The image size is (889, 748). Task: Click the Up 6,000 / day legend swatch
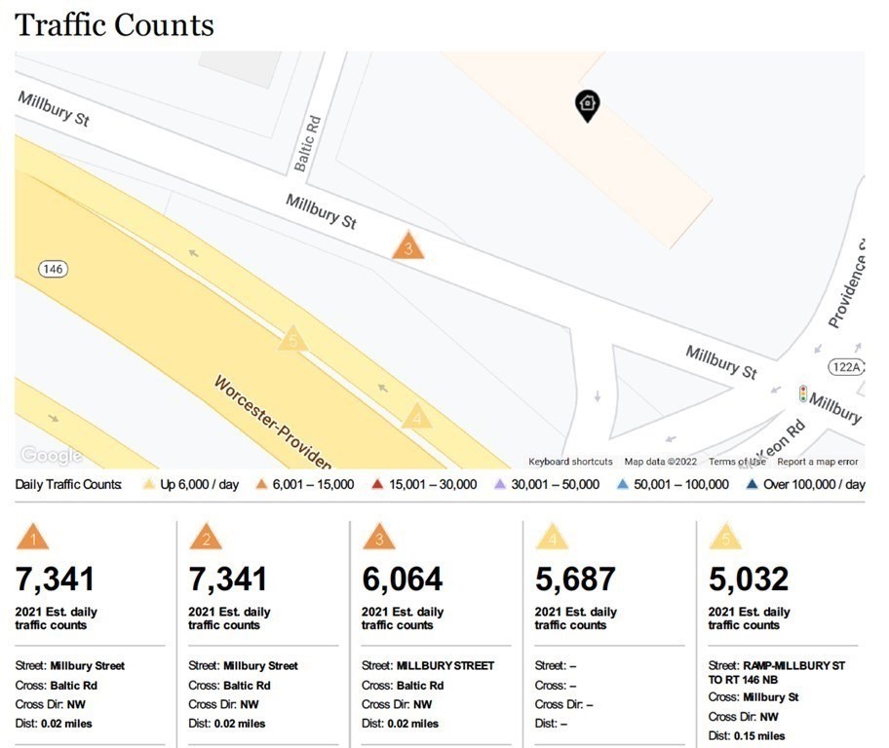(149, 484)
